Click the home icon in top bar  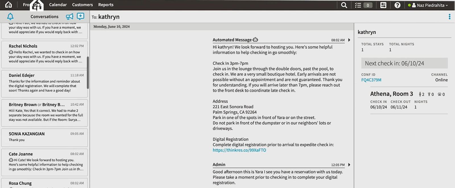point(9,5)
